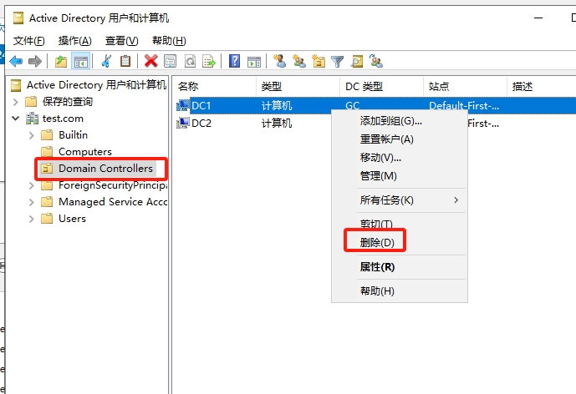The width and height of the screenshot is (576, 394).
Task: Click the Export List toolbar icon
Action: (209, 61)
